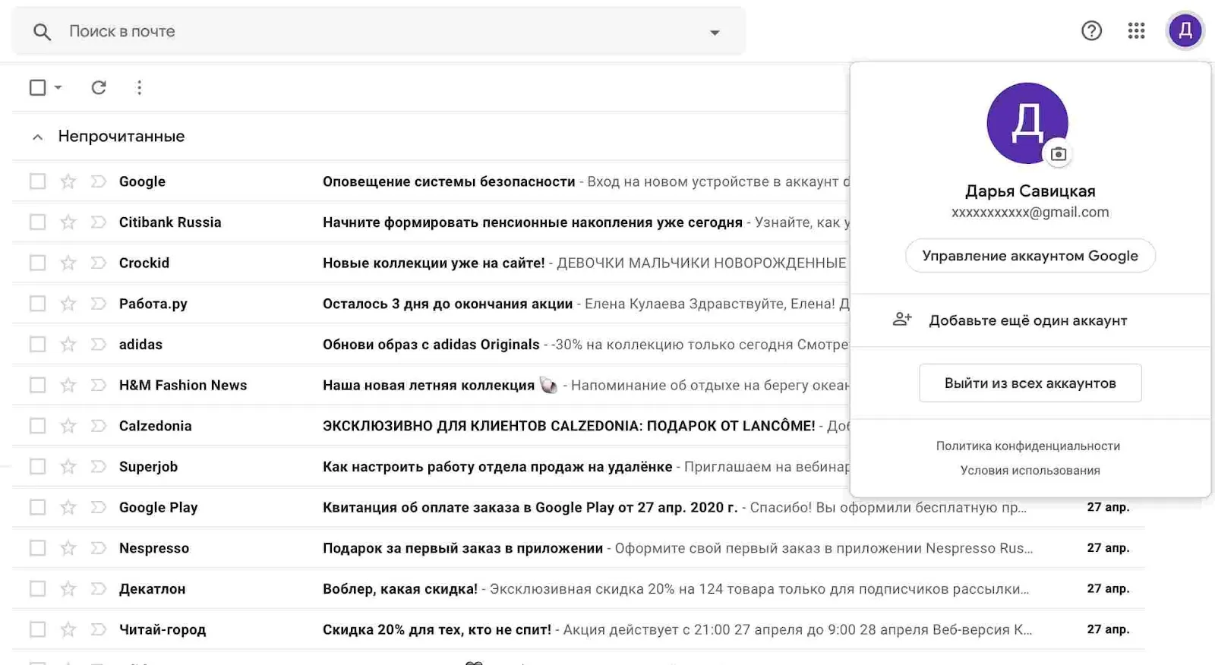Image resolution: width=1215 pixels, height=665 pixels.
Task: Select the Calzedonia email checkbox
Action: point(37,426)
